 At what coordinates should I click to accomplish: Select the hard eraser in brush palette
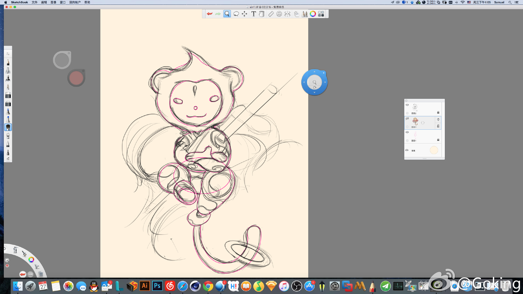[x=8, y=95]
